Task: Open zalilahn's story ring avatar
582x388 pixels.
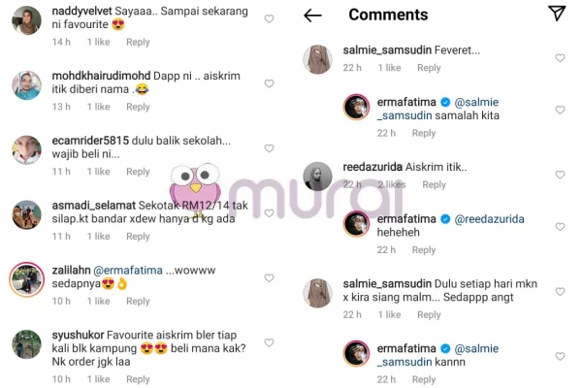Action: coord(27,279)
